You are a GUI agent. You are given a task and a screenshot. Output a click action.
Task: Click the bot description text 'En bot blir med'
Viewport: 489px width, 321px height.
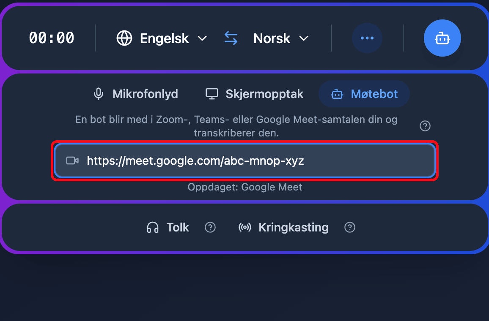coord(236,126)
